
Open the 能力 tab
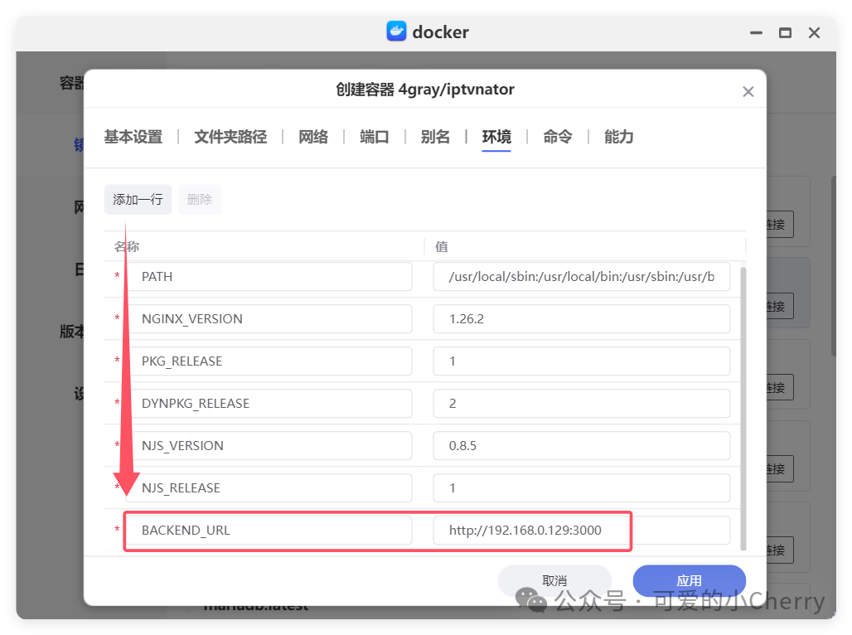pos(618,137)
